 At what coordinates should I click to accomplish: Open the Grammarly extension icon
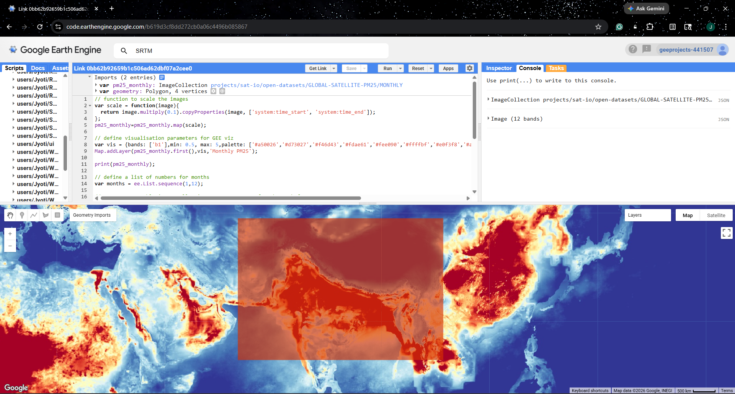[619, 27]
